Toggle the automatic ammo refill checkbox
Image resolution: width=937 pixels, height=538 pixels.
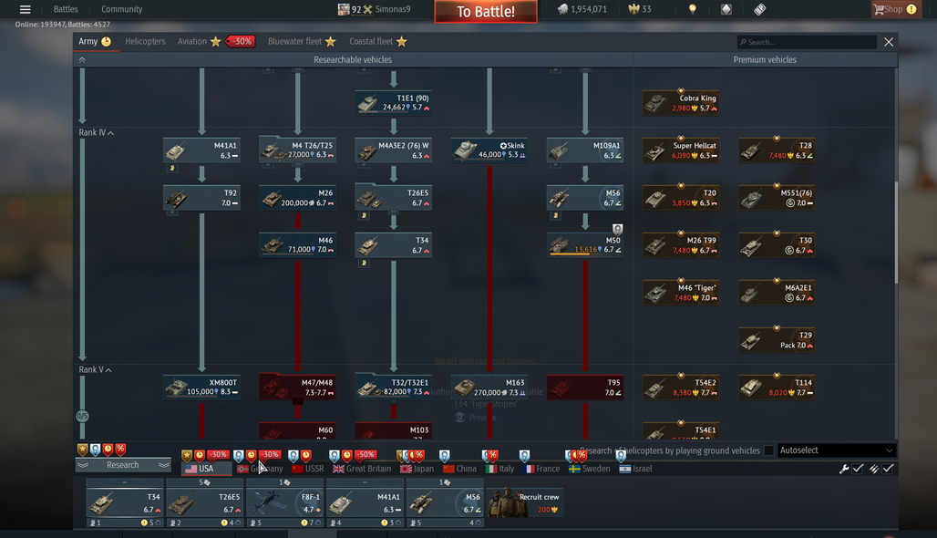pyautogui.click(x=888, y=469)
